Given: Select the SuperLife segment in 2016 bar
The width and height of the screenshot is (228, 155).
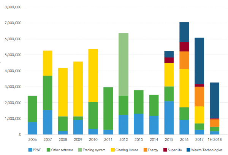Looking at the screenshot, I should coord(184,47).
